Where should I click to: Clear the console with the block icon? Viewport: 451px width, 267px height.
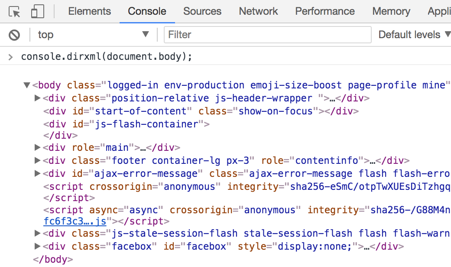[x=14, y=35]
